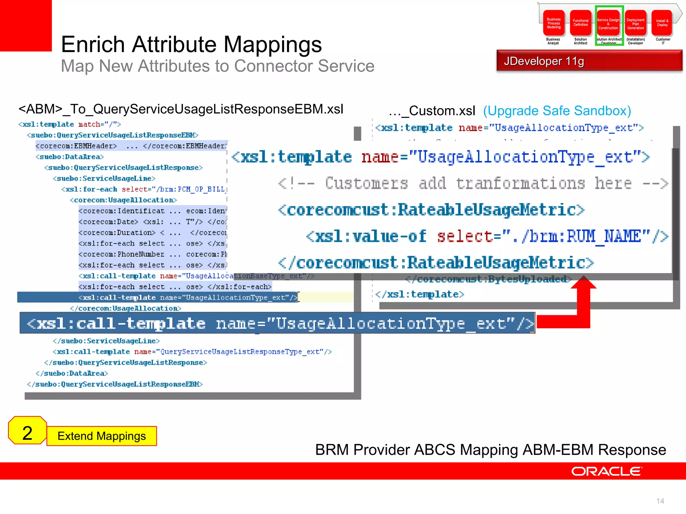Click the BRM Provider ABCS Mapping ABM-EBM Response caption
This screenshot has height=514, width=686.
[491, 450]
